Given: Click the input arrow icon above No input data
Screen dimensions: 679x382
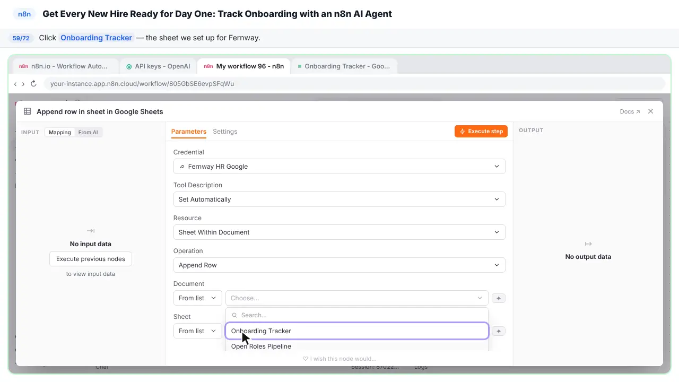Looking at the screenshot, I should click(x=91, y=231).
